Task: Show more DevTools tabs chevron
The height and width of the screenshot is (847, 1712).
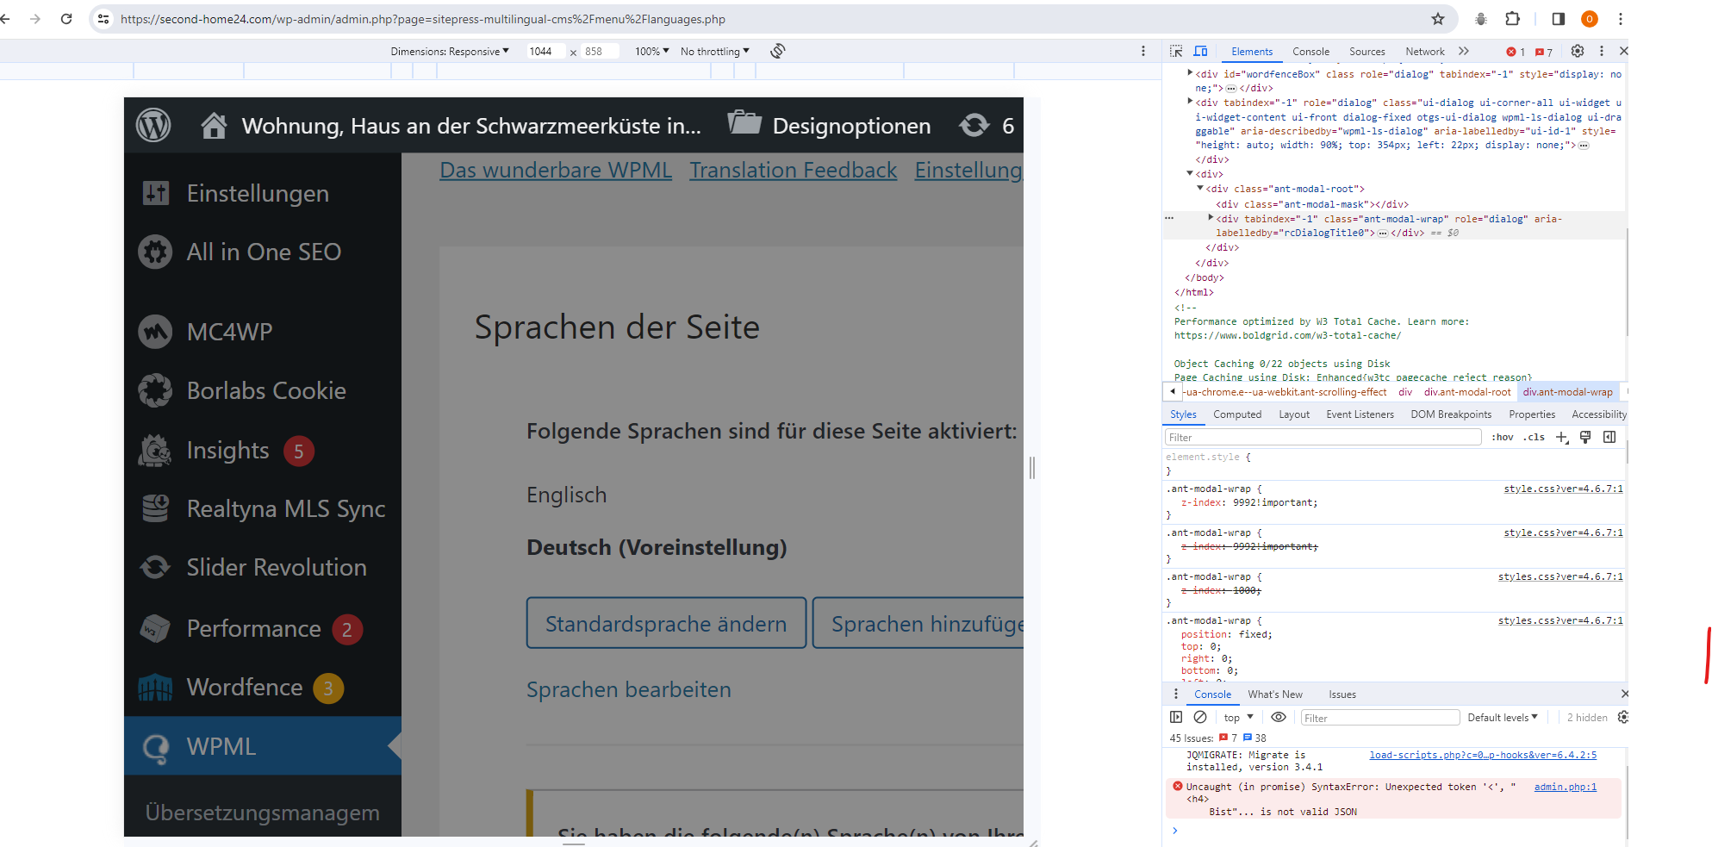Action: point(1464,51)
